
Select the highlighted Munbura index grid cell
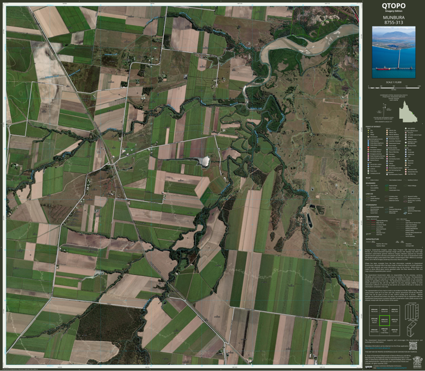coord(385,321)
